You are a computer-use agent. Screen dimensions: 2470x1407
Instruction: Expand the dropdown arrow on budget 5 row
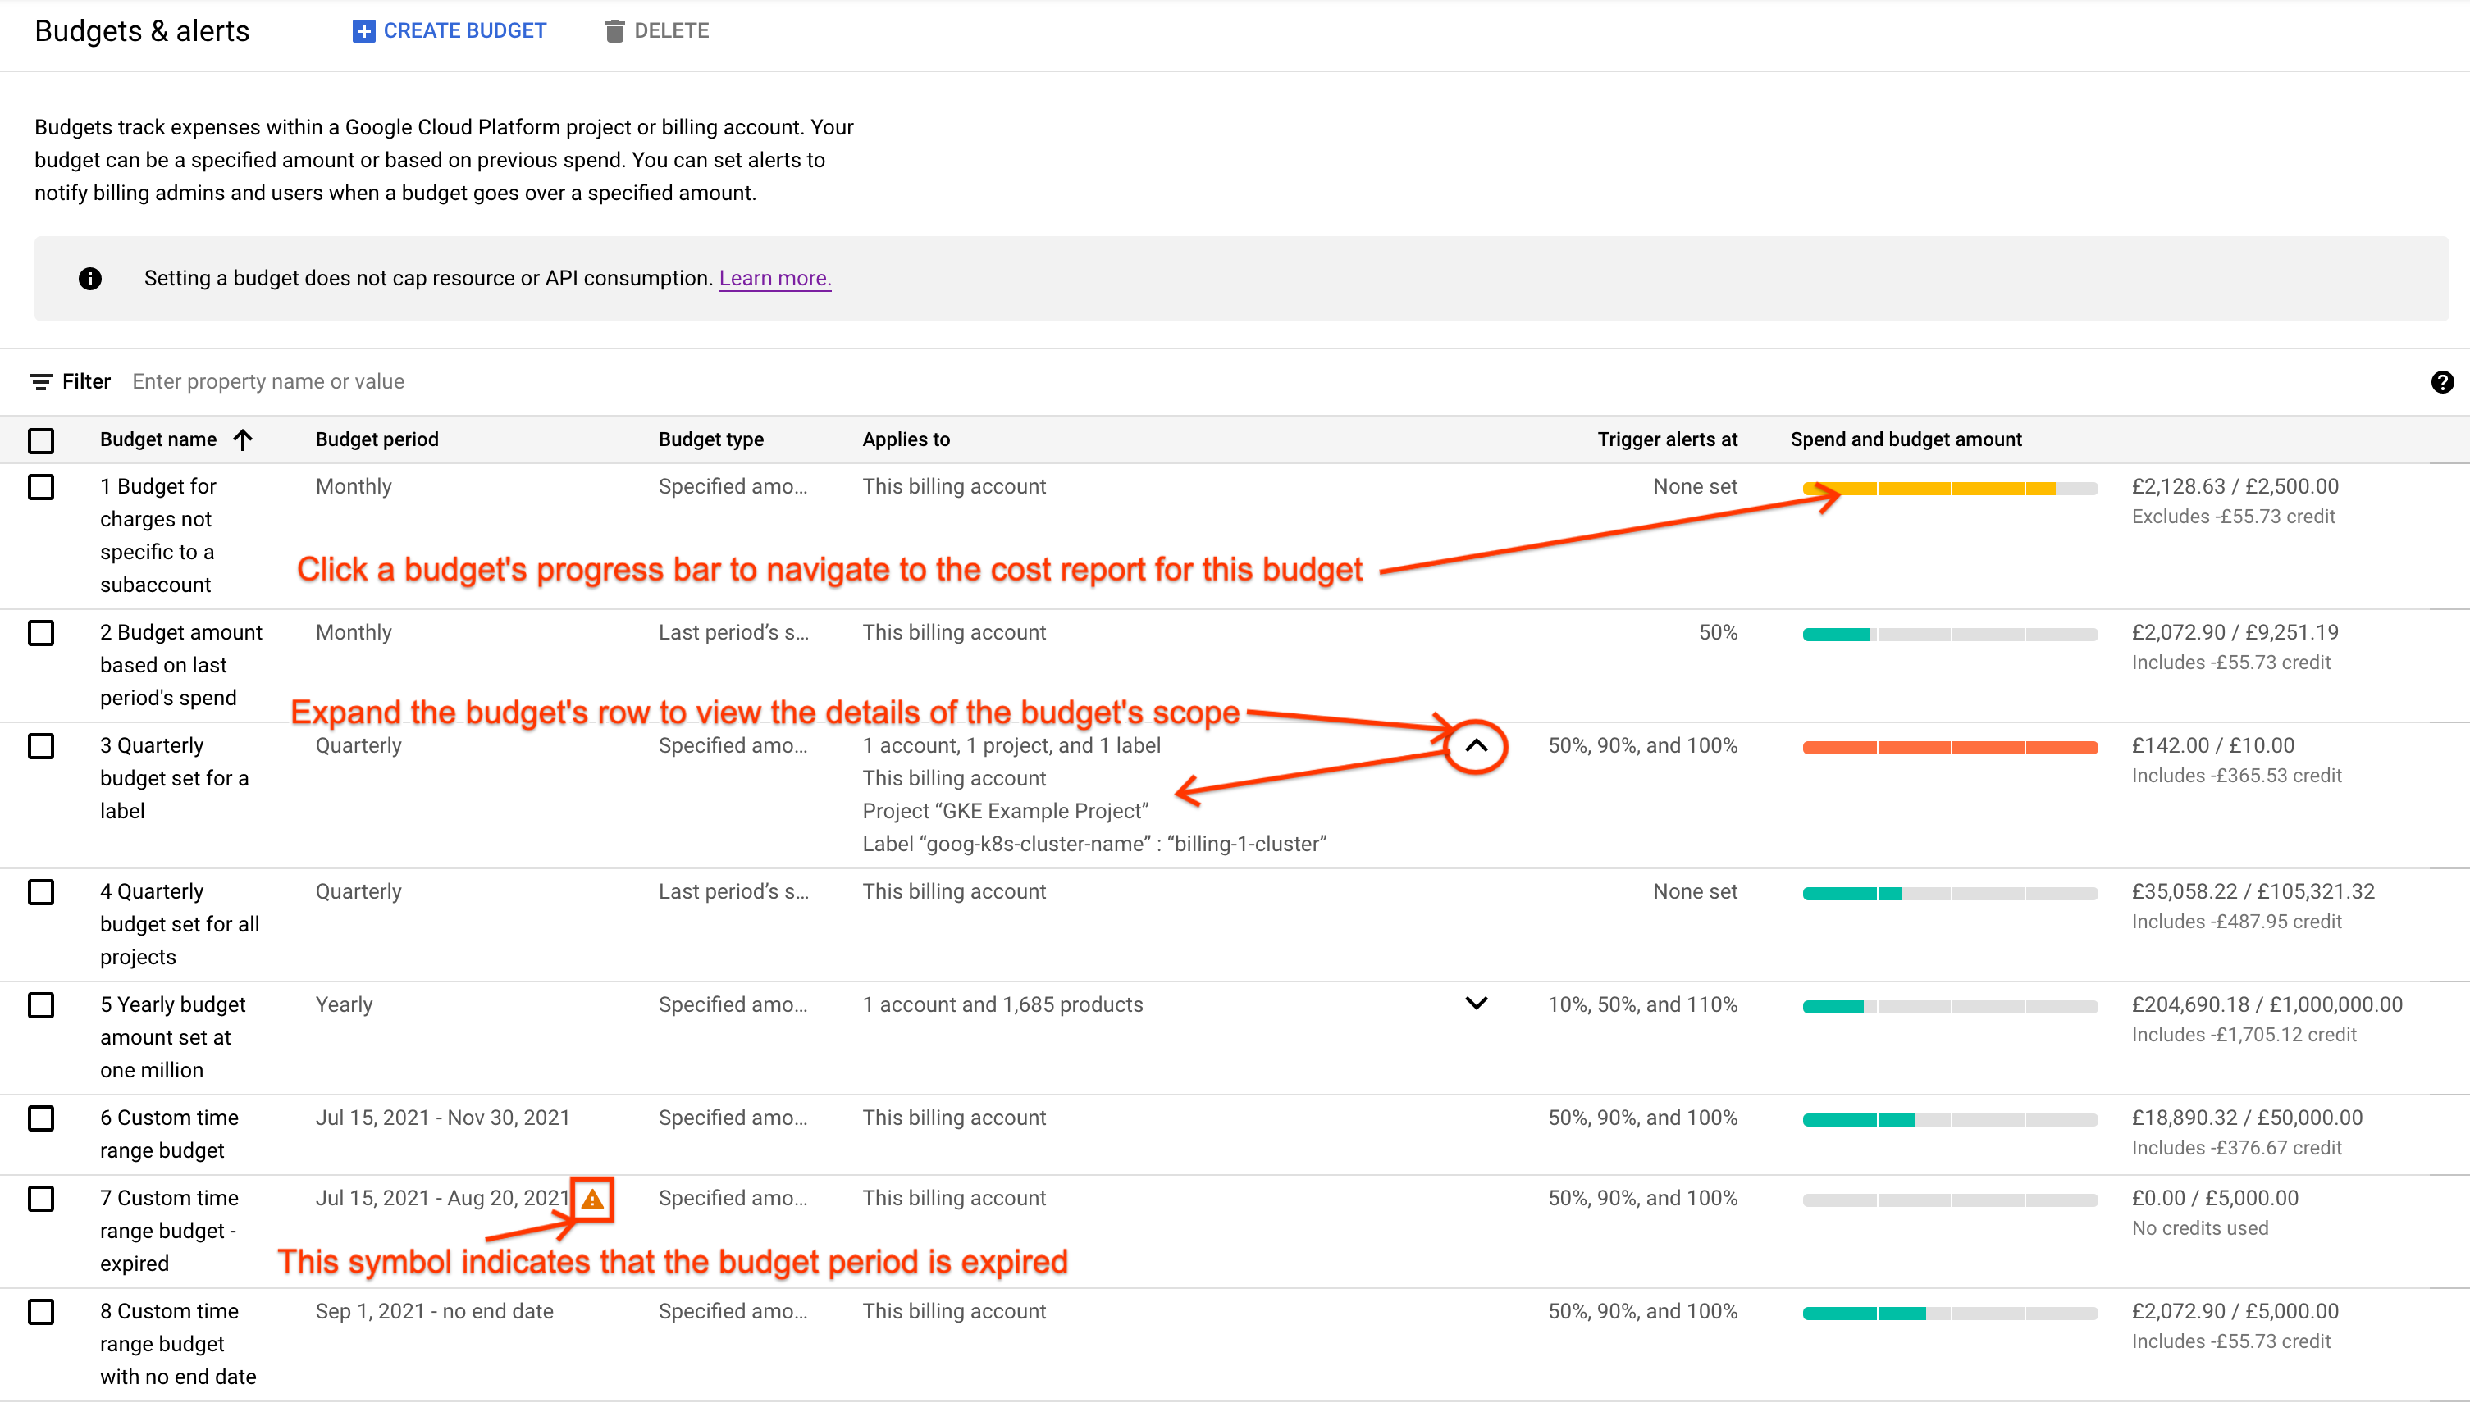click(1476, 1004)
